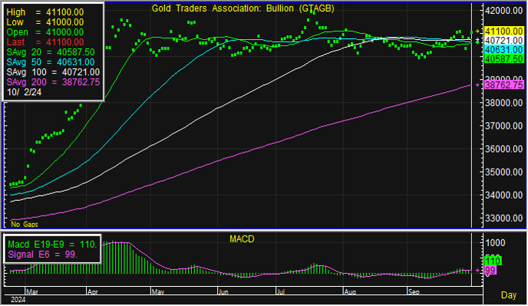Viewport: 528px width, 306px height.
Task: Click the Low = 41000.00 readout
Action: pyautogui.click(x=45, y=22)
